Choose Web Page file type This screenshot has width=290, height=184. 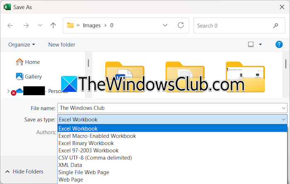(x=172, y=179)
